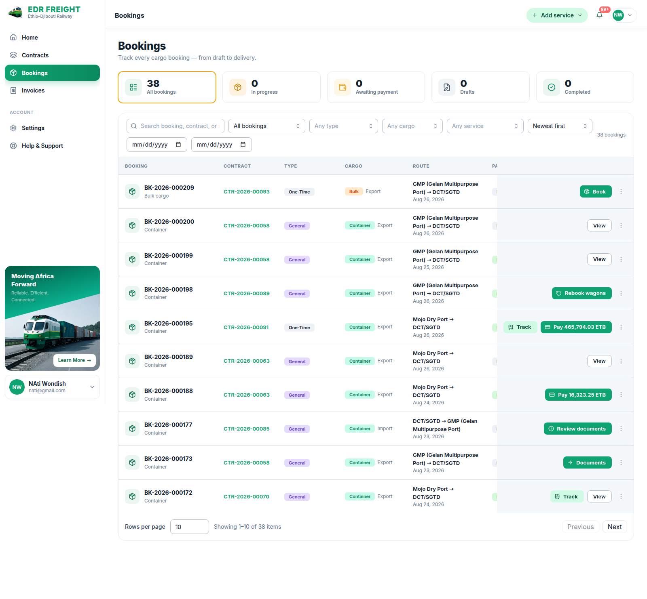Open kebab menu for BK-2026-000200

pyautogui.click(x=621, y=226)
